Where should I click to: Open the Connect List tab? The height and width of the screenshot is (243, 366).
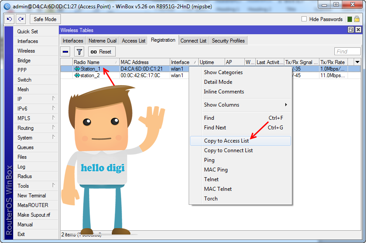193,41
